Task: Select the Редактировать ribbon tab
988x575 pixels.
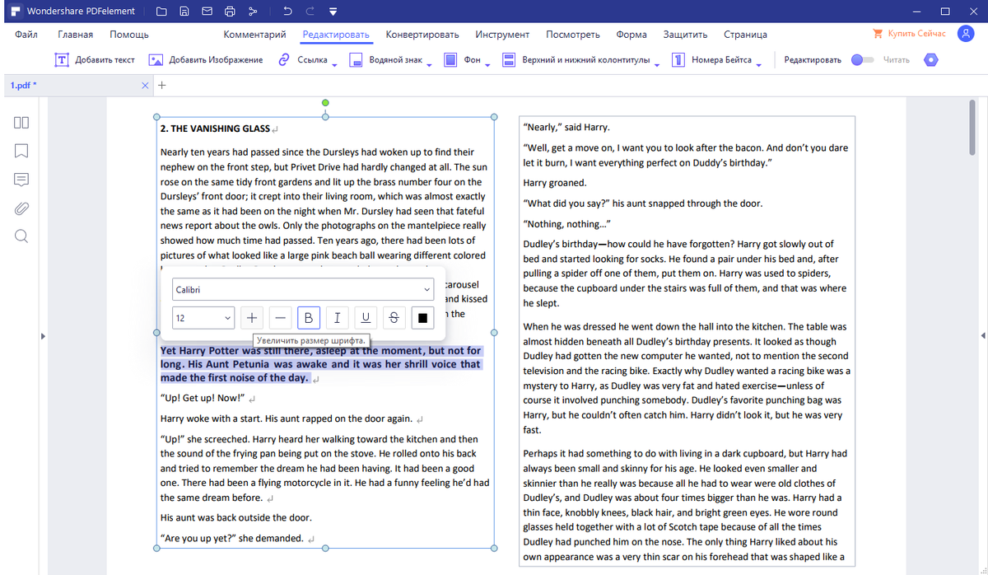Action: tap(336, 35)
